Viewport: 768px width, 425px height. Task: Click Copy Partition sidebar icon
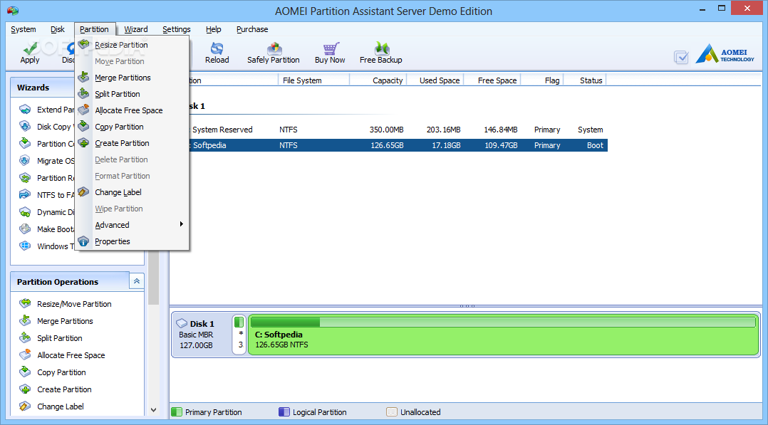(25, 372)
